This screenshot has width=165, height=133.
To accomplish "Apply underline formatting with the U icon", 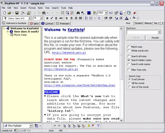I will tap(56, 18).
